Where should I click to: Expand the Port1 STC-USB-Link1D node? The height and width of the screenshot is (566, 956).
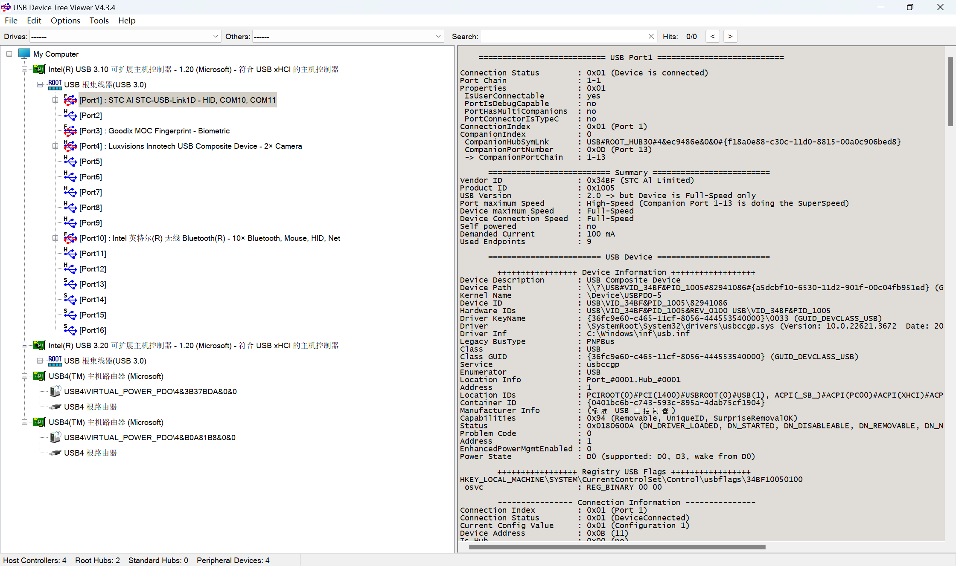(x=55, y=100)
